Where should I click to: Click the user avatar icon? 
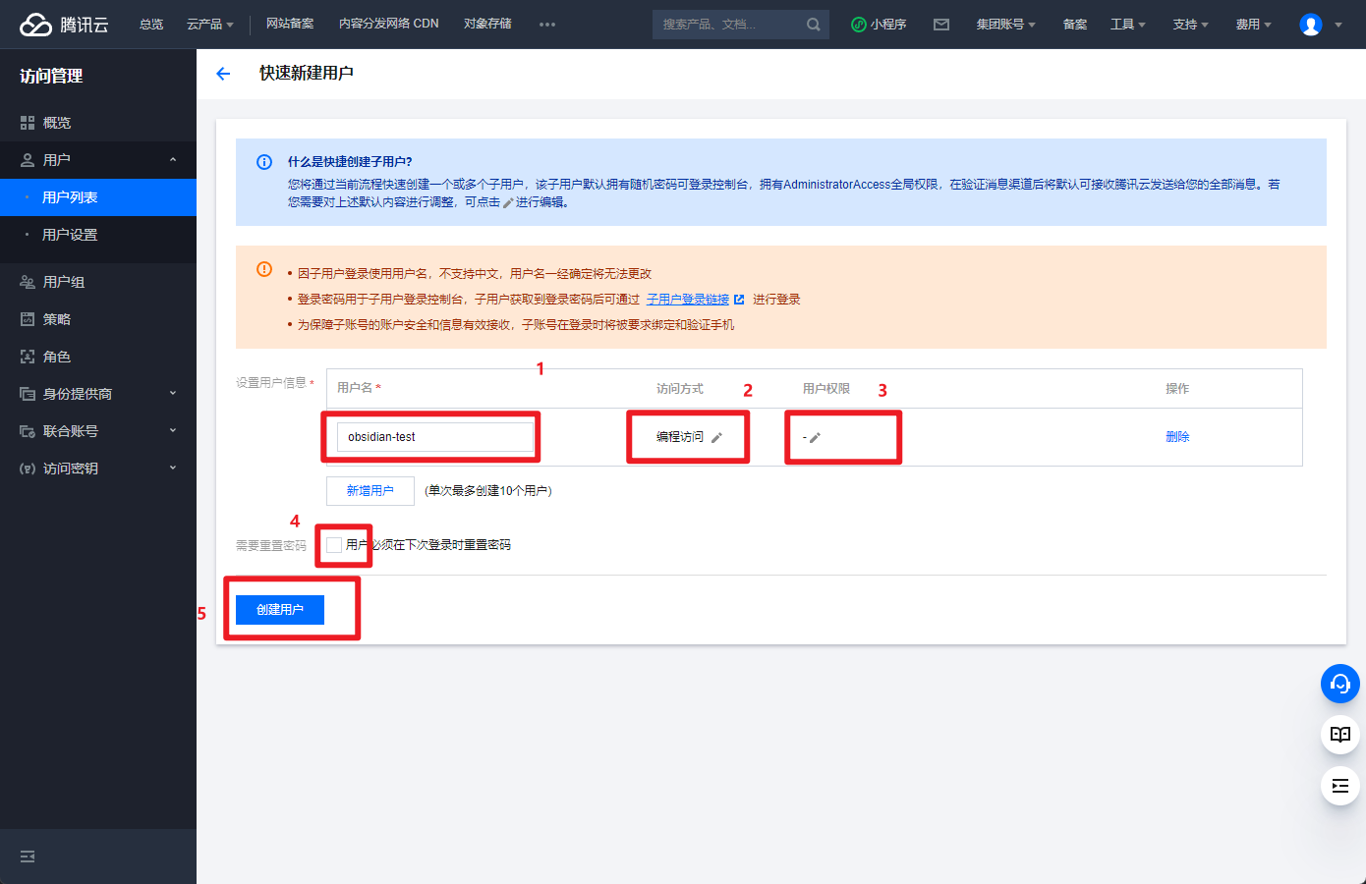[1311, 25]
